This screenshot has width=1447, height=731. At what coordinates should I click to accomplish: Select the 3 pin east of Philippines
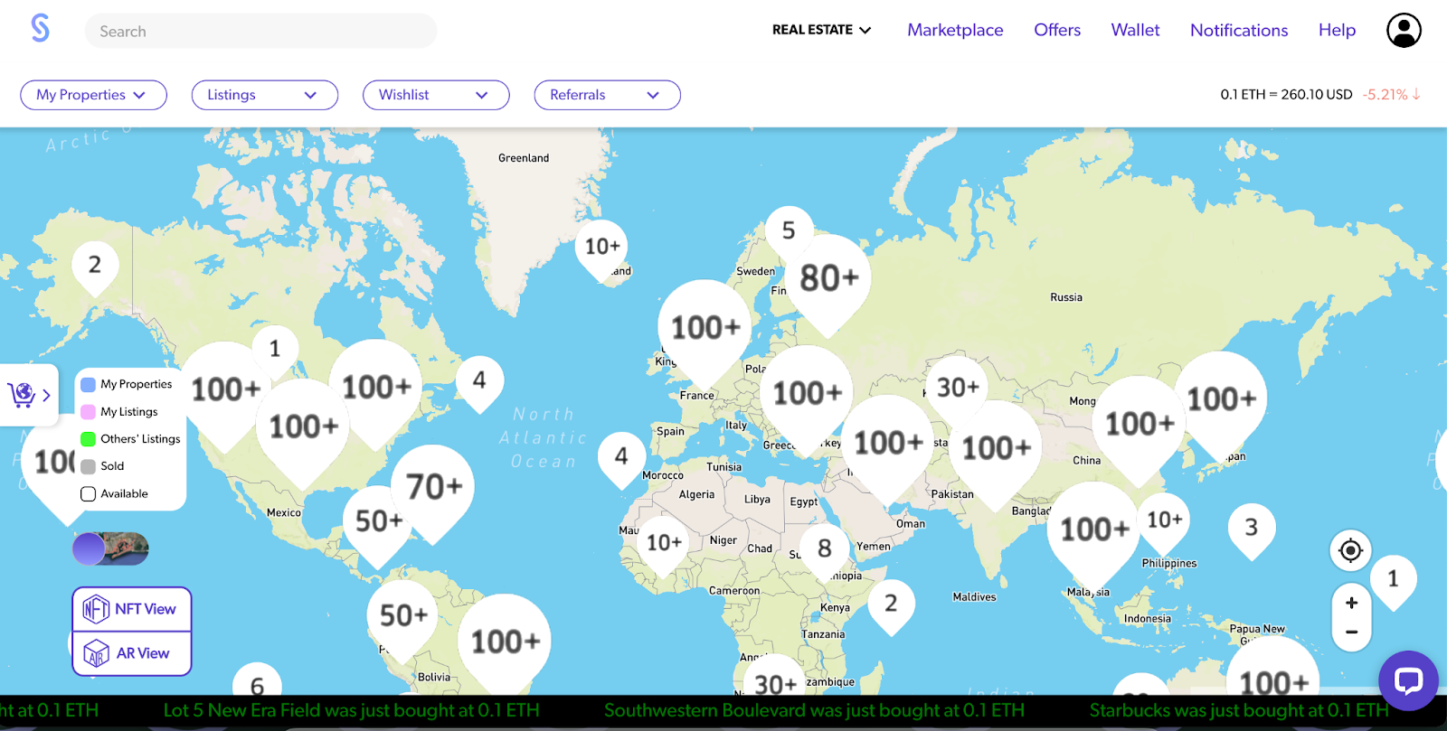(x=1252, y=530)
